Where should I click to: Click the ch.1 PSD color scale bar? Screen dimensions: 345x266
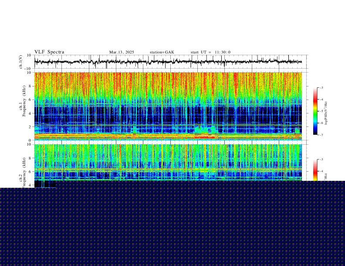315,111
